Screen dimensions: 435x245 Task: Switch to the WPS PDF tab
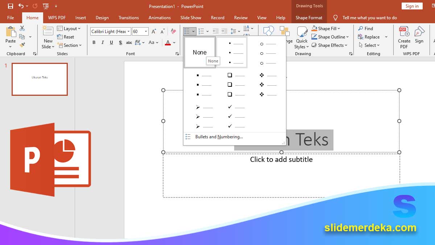click(x=57, y=17)
